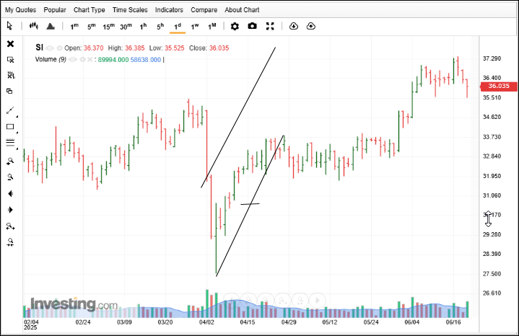519x336 pixels.
Task: Remove Volume indicator with its X icon
Action: [90, 60]
